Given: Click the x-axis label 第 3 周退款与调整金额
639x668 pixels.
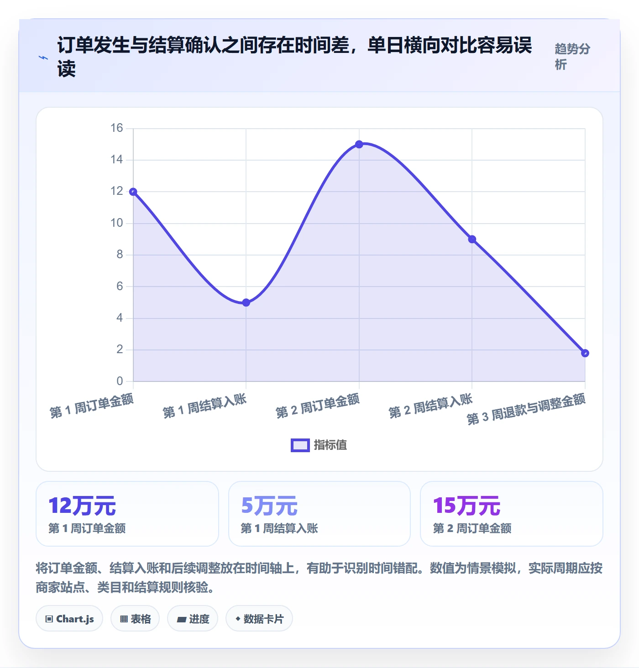Looking at the screenshot, I should pos(526,409).
